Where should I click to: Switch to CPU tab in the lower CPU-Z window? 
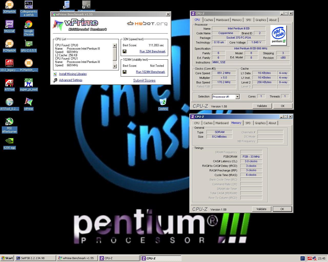tap(197, 123)
